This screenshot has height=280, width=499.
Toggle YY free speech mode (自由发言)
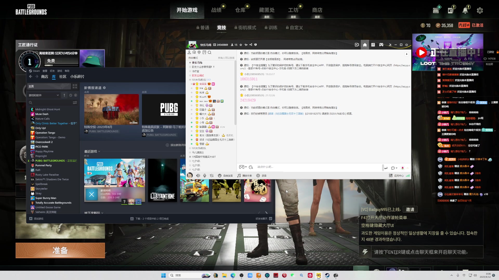coord(226,176)
